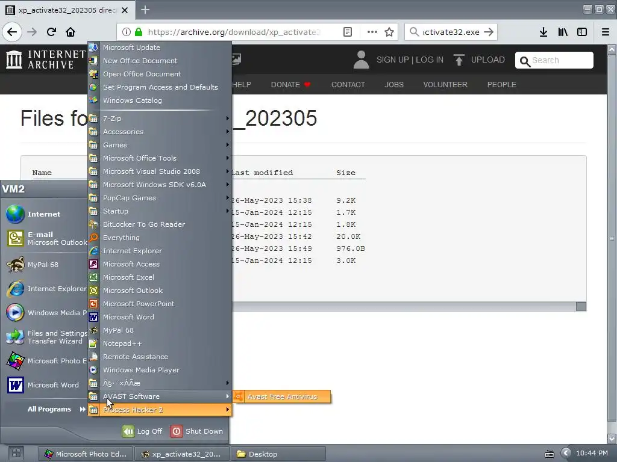Launch Notepad++ from All Programs
The width and height of the screenshot is (617, 462).
pos(159,343)
